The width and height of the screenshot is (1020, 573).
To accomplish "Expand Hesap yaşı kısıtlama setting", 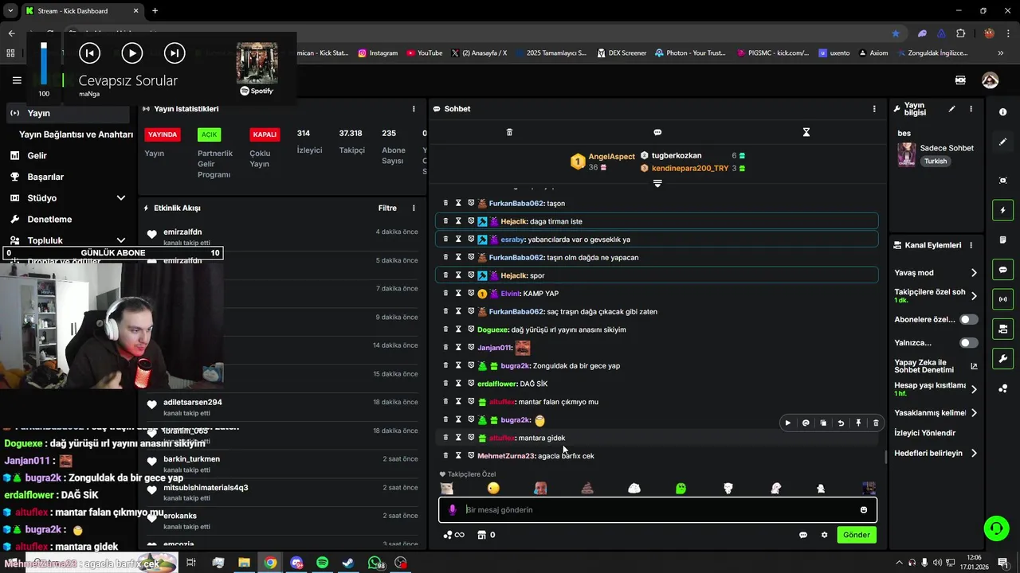I will pyautogui.click(x=974, y=389).
